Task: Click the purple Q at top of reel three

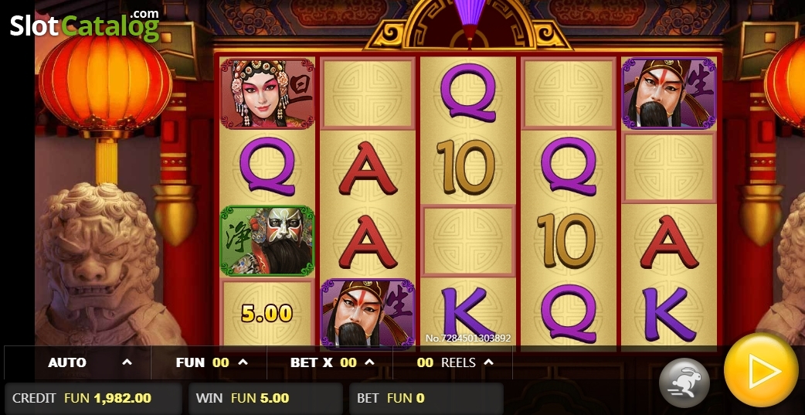Action: click(467, 94)
